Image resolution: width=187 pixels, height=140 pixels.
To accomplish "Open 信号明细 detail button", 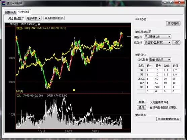I will click(173, 23).
